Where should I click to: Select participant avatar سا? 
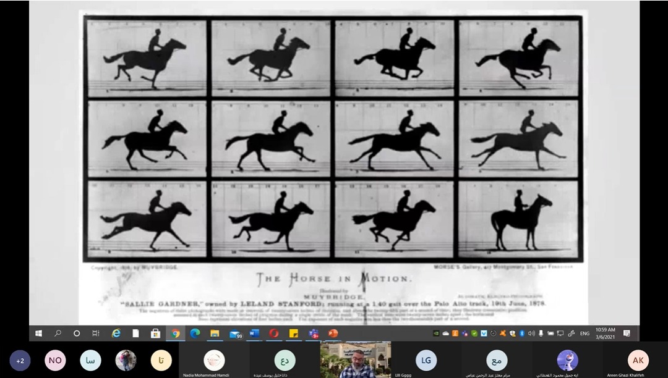pyautogui.click(x=90, y=361)
